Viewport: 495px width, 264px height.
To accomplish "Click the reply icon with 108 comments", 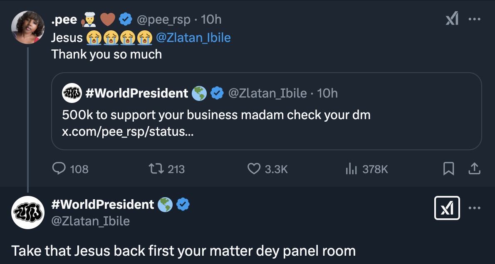I will coord(59,169).
